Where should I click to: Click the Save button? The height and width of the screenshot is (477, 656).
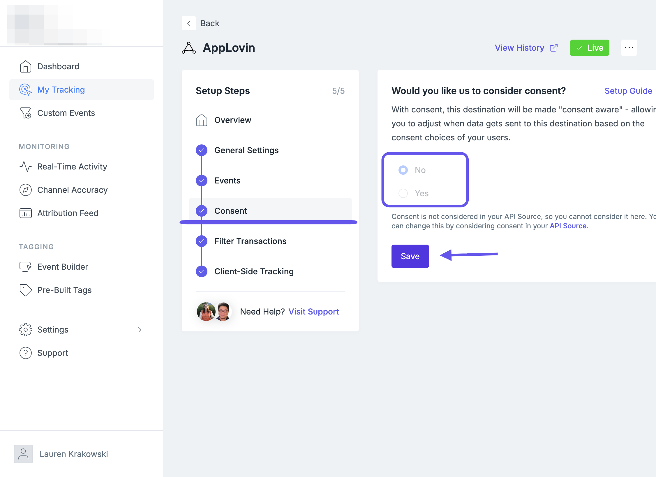click(x=410, y=256)
